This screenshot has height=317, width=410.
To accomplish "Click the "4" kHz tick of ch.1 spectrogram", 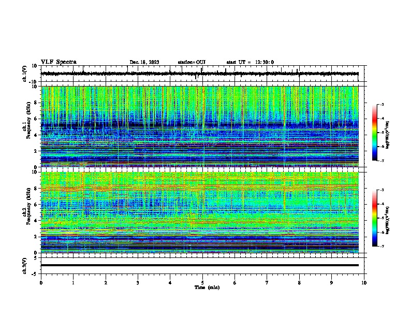I will click(x=36, y=135).
